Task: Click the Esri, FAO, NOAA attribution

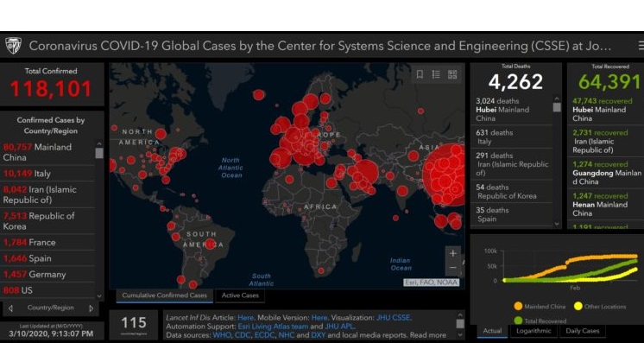Action: tap(432, 283)
